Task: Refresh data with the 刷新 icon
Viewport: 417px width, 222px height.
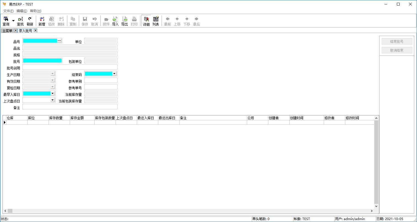Action: (30, 21)
